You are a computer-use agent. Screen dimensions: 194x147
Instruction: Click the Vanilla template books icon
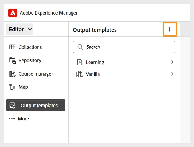click(79, 74)
